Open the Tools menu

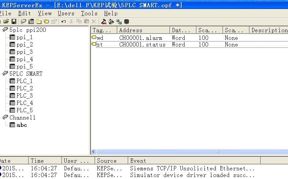tap(89, 13)
